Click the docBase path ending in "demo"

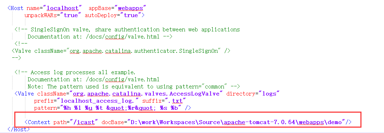237,122
